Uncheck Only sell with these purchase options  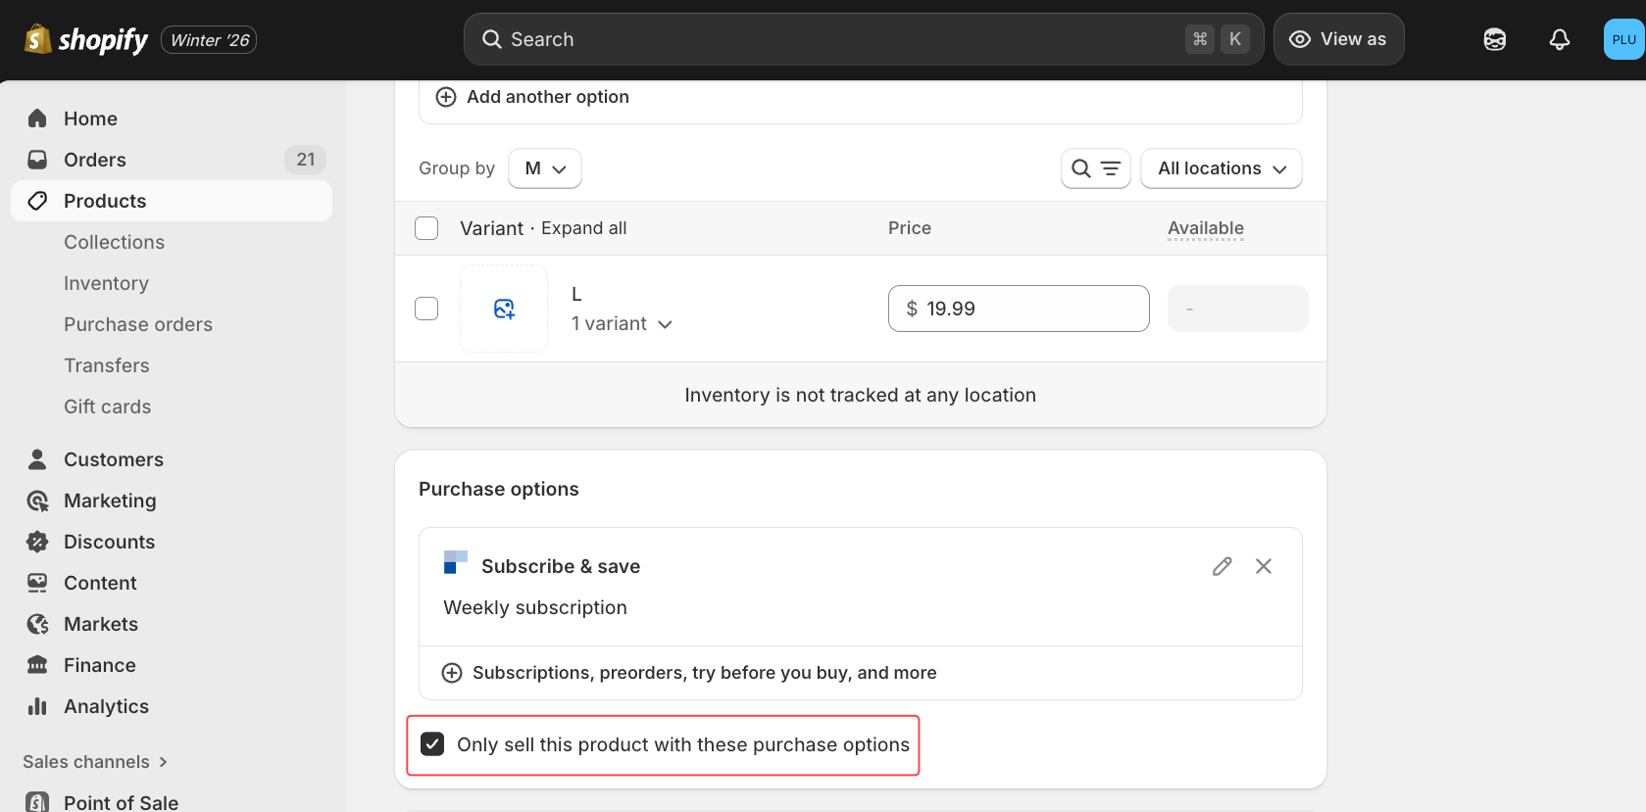432,744
